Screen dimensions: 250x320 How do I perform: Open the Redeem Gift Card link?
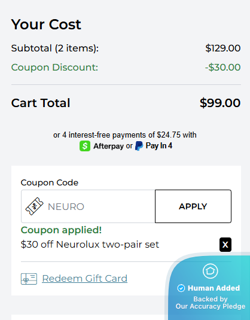click(85, 279)
